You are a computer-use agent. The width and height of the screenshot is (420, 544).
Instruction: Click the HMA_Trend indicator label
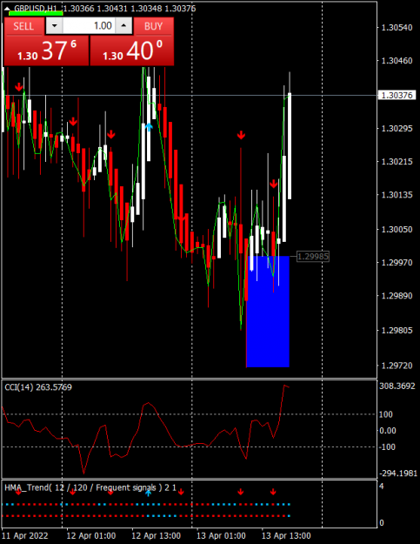pyautogui.click(x=90, y=487)
